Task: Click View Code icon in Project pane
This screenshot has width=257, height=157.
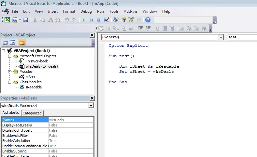Action: [5, 43]
